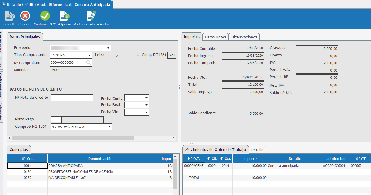The image size is (371, 195).
Task: Open the Comprob RG 1361 dropdown
Action: pyautogui.click(x=109, y=127)
